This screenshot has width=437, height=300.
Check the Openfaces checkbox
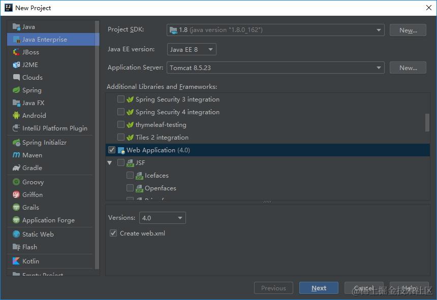point(130,188)
